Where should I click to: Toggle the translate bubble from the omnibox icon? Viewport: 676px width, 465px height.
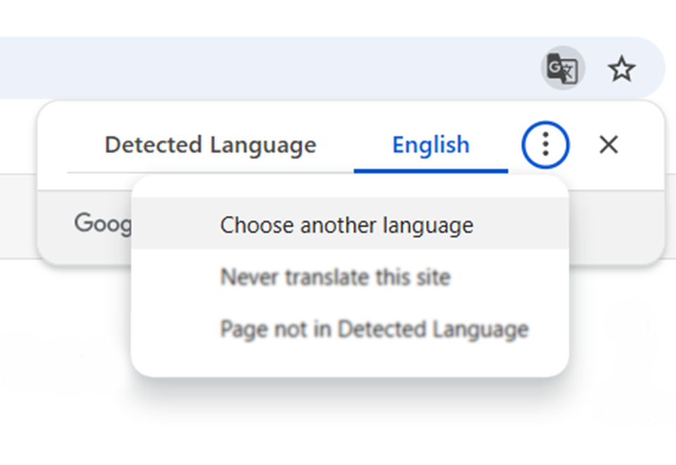point(563,68)
